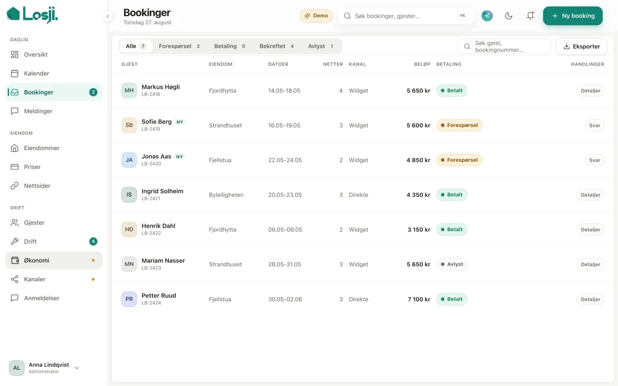
Task: Select the Alle tab
Action: click(x=136, y=46)
